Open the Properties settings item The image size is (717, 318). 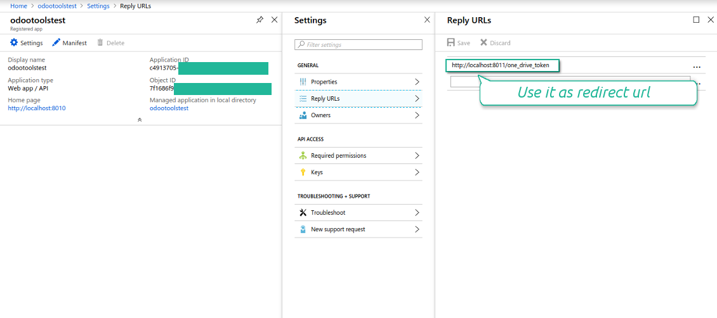coord(359,82)
